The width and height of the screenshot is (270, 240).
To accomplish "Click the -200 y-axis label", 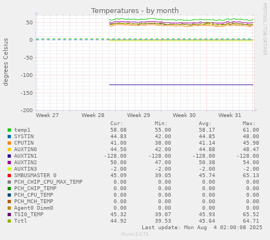I will [x=27, y=111].
